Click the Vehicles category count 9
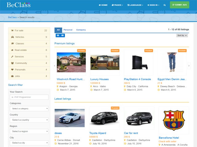The width and height of the screenshot is (197, 147). [46, 37]
